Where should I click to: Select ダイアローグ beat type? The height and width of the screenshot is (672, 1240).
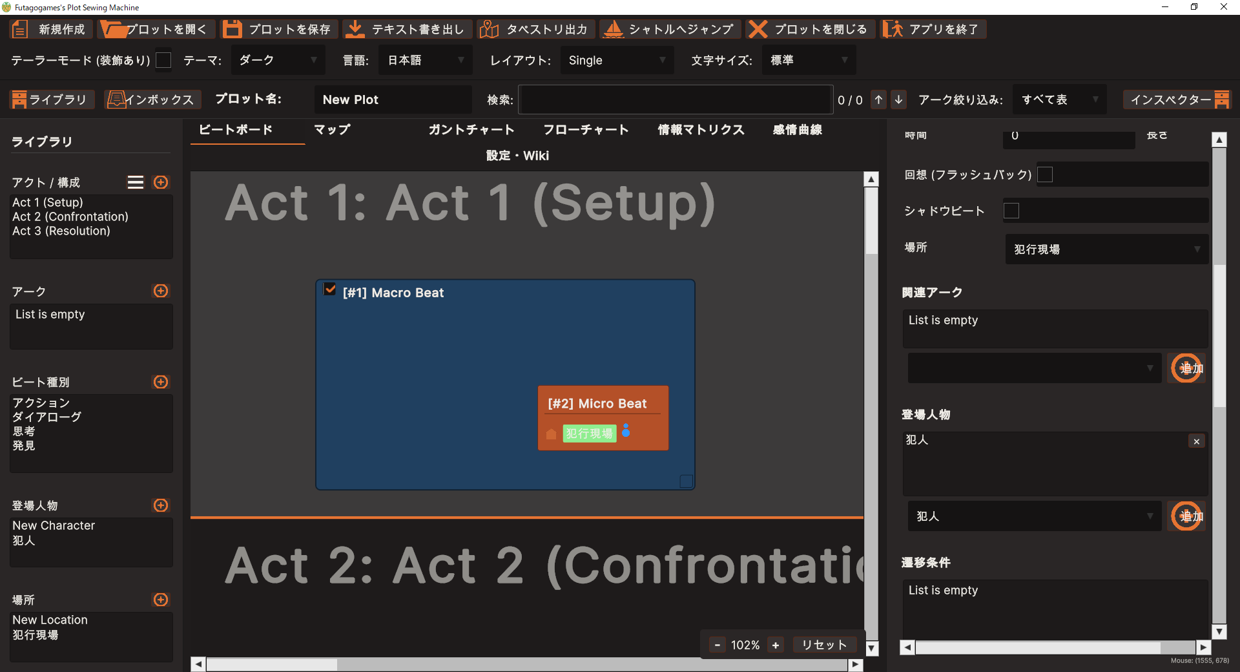pos(47,417)
